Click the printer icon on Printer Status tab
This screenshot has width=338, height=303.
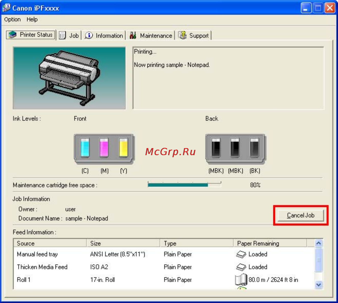[x=12, y=35]
